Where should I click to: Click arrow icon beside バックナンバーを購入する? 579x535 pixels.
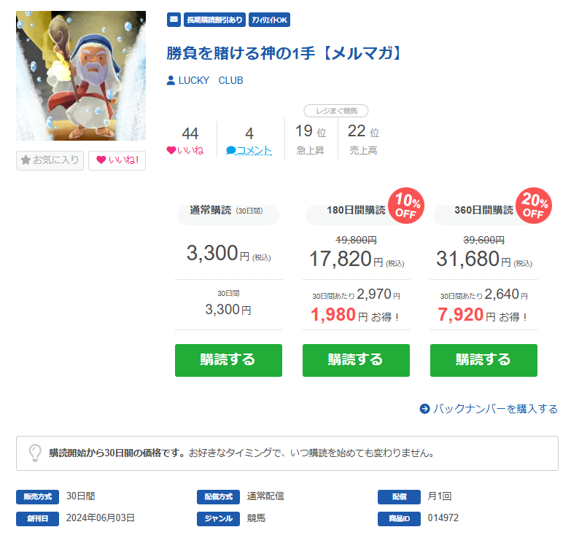coord(424,409)
